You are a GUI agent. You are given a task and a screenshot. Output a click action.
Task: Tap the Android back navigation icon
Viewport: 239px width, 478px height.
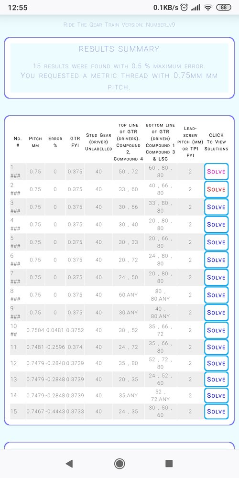69,464
